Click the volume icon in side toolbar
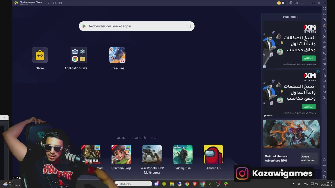Image resolution: width=335 pixels, height=188 pixels. pos(324,14)
